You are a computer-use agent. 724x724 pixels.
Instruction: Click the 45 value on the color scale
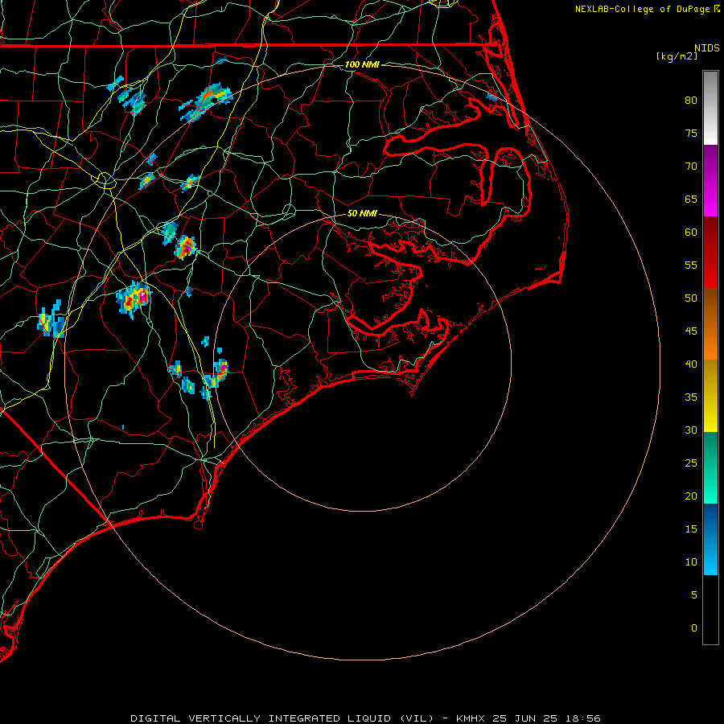[691, 331]
